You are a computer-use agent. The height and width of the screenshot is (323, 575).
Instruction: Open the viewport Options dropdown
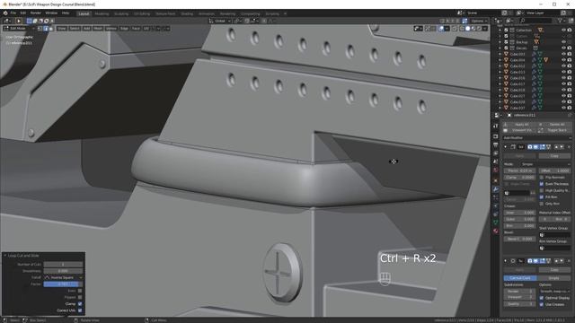tap(479, 21)
